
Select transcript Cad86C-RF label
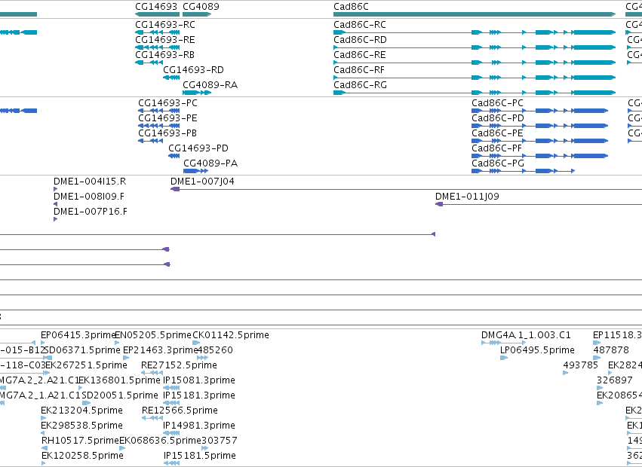(x=359, y=70)
